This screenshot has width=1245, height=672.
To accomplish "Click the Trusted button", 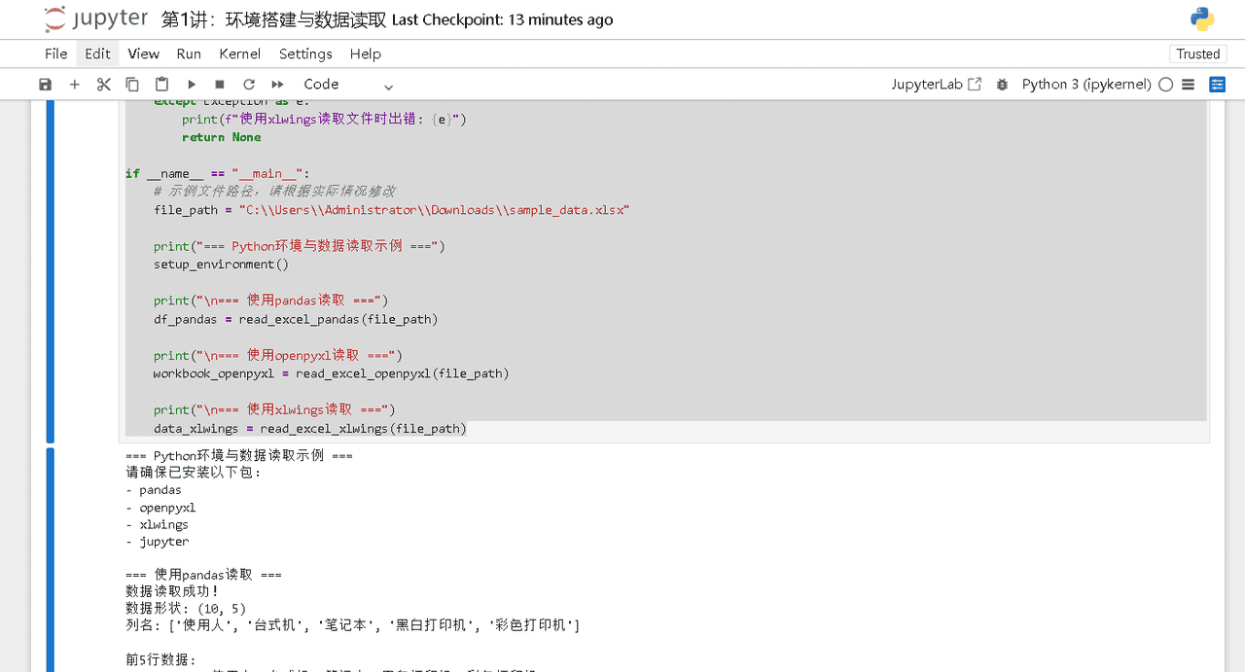I will [x=1197, y=53].
